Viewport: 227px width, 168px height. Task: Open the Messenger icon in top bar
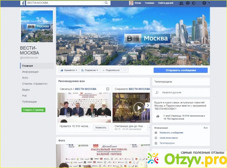click(x=188, y=3)
